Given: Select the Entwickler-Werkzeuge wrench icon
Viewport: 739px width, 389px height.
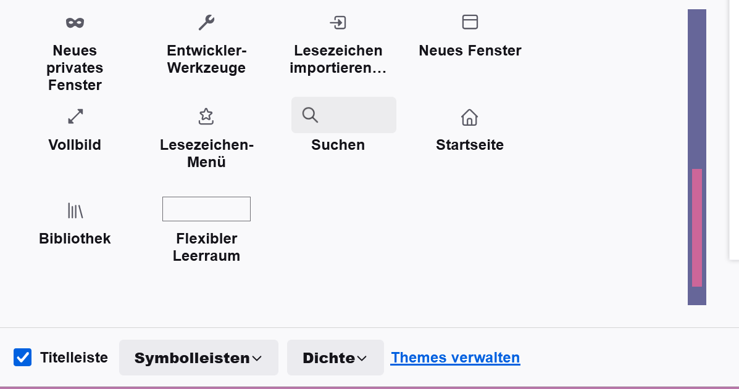Looking at the screenshot, I should 206,23.
